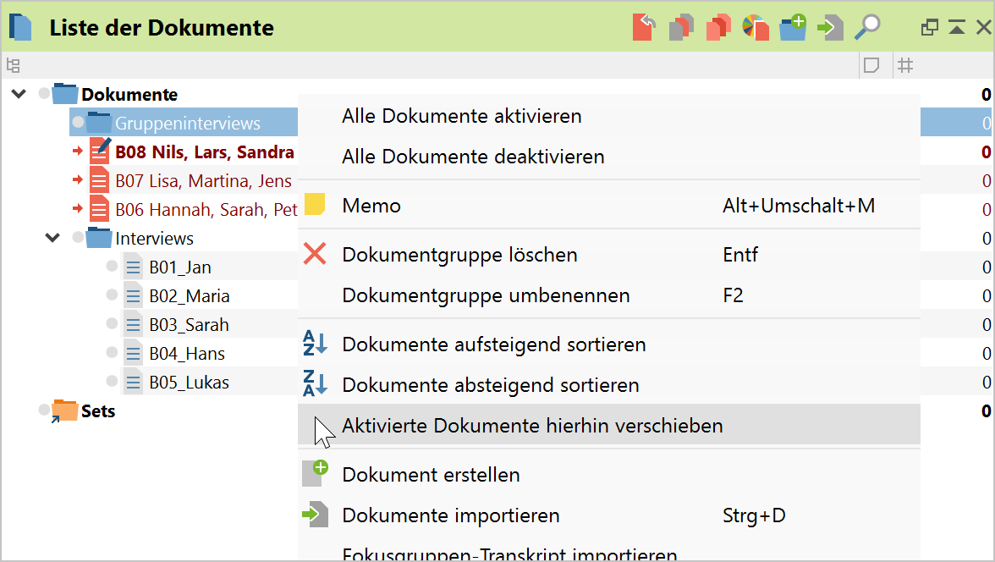The height and width of the screenshot is (562, 995).
Task: Select the B05_Lukas document
Action: (190, 383)
